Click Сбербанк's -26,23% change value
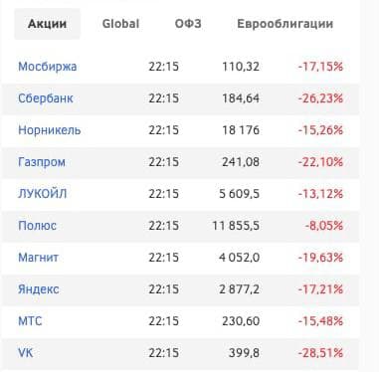The width and height of the screenshot is (379, 372). coord(320,98)
